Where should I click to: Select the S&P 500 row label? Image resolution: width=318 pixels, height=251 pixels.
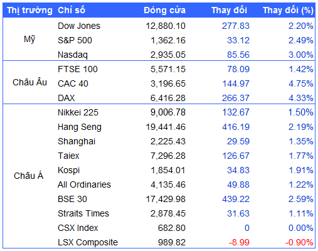pyautogui.click(x=75, y=40)
